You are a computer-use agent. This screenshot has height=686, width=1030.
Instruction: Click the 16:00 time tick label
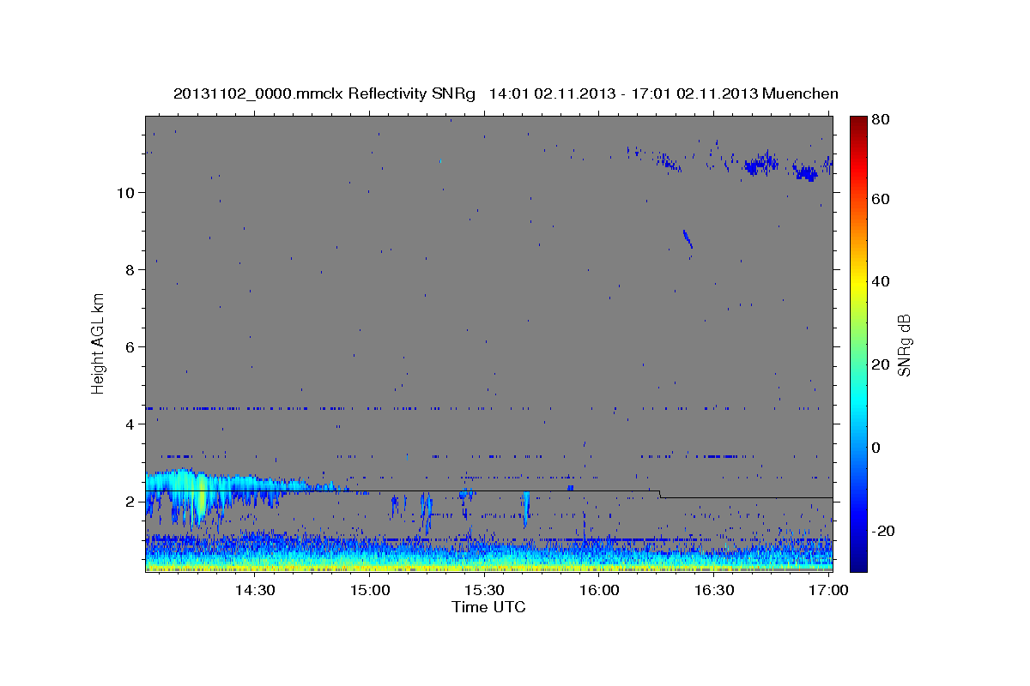(x=599, y=591)
